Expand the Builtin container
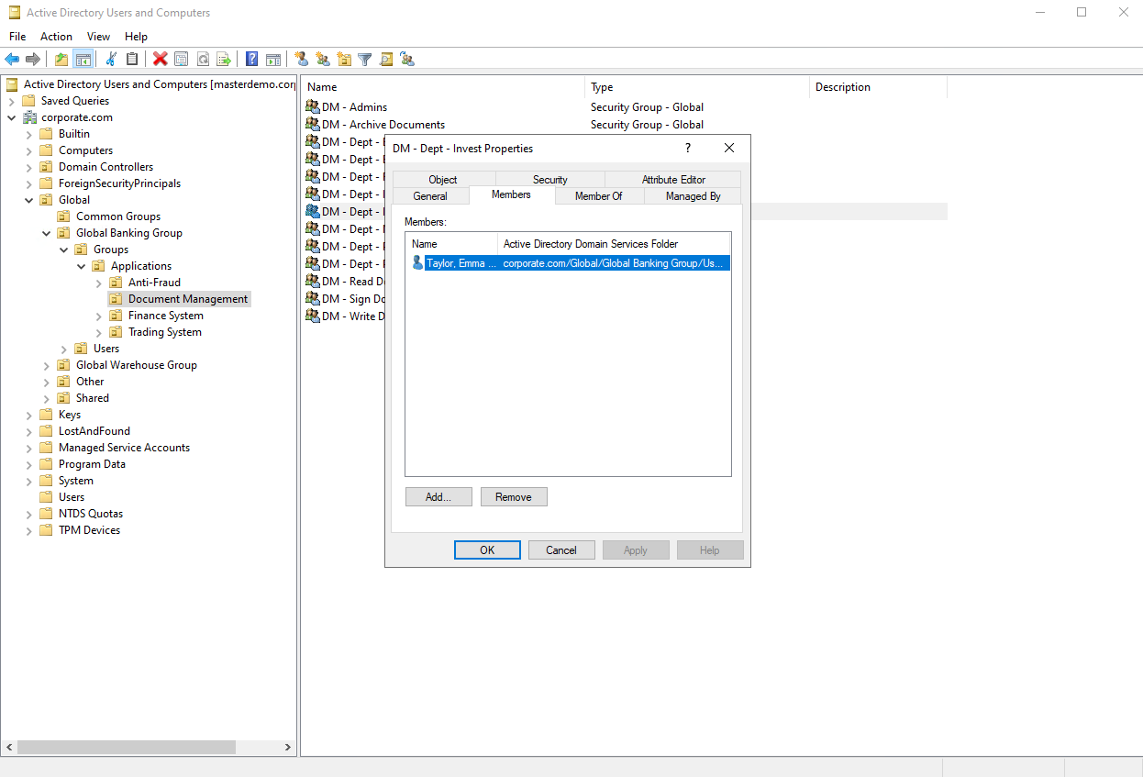 [x=29, y=134]
